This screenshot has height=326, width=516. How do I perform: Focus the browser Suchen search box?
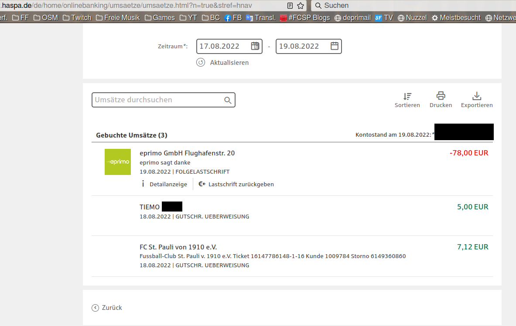pos(413,6)
